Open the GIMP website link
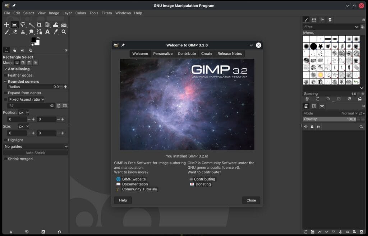Viewport: 368px width, 236px height. click(134, 179)
